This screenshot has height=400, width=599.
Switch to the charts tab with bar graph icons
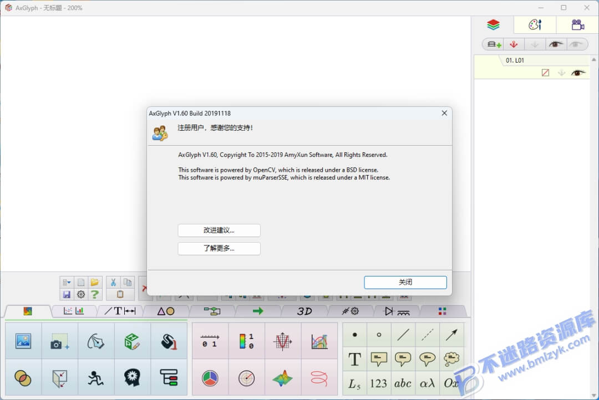click(x=74, y=311)
